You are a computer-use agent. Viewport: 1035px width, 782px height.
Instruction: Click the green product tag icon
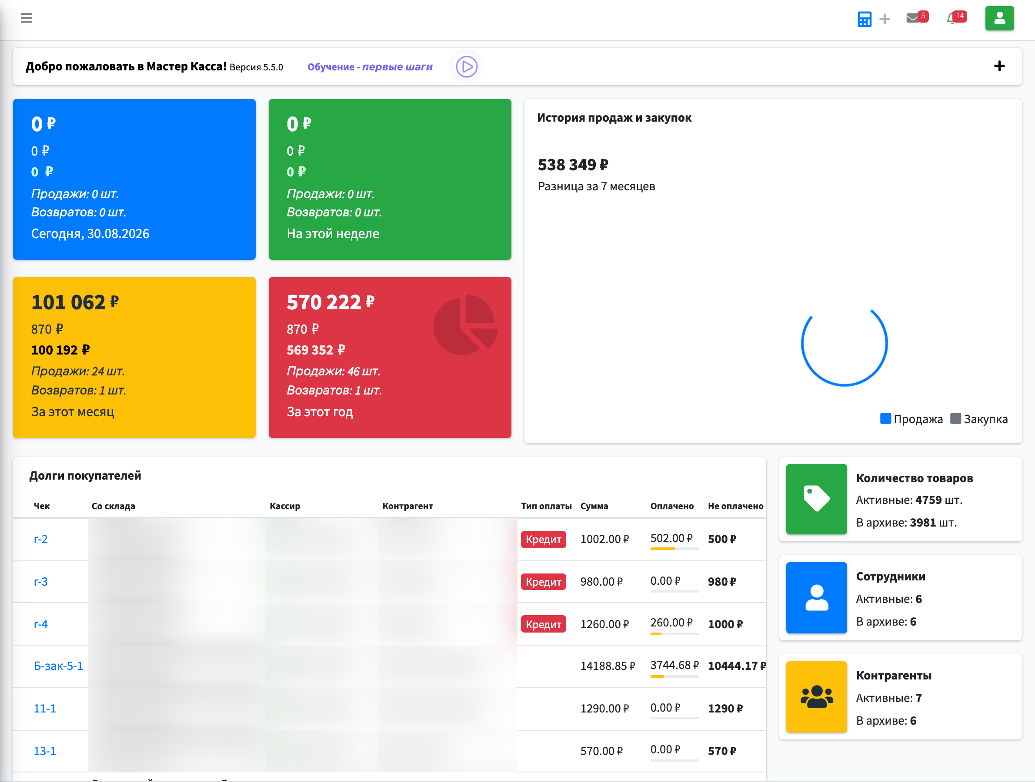(x=817, y=499)
